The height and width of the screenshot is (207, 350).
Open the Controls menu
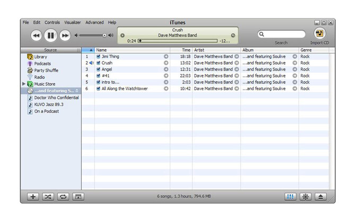(x=52, y=22)
